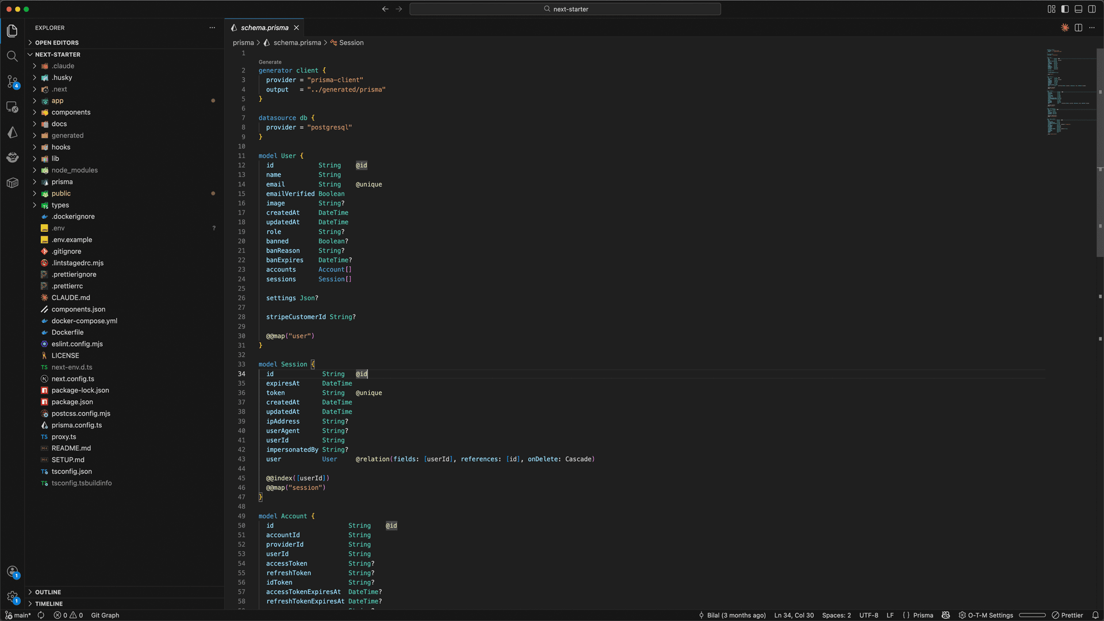Open the Copilot-style mask icon panel
The width and height of the screenshot is (1104, 621).
(12, 158)
